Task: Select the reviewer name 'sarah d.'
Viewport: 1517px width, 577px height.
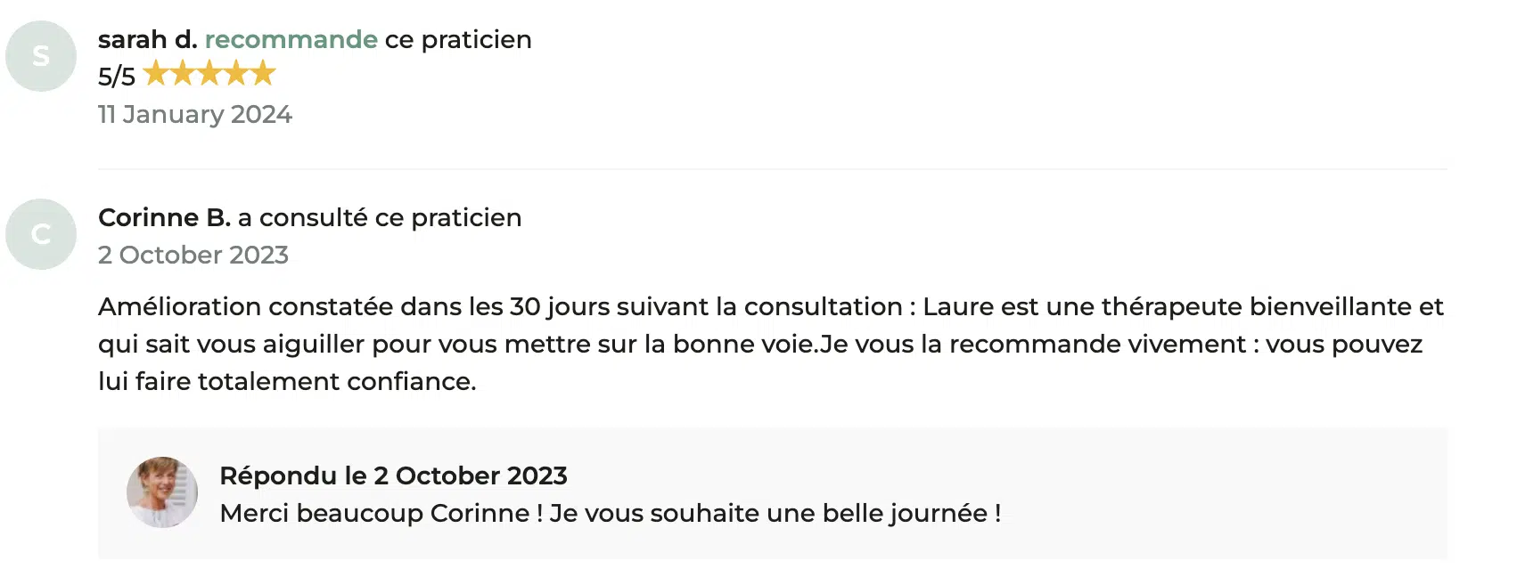Action: coord(147,40)
